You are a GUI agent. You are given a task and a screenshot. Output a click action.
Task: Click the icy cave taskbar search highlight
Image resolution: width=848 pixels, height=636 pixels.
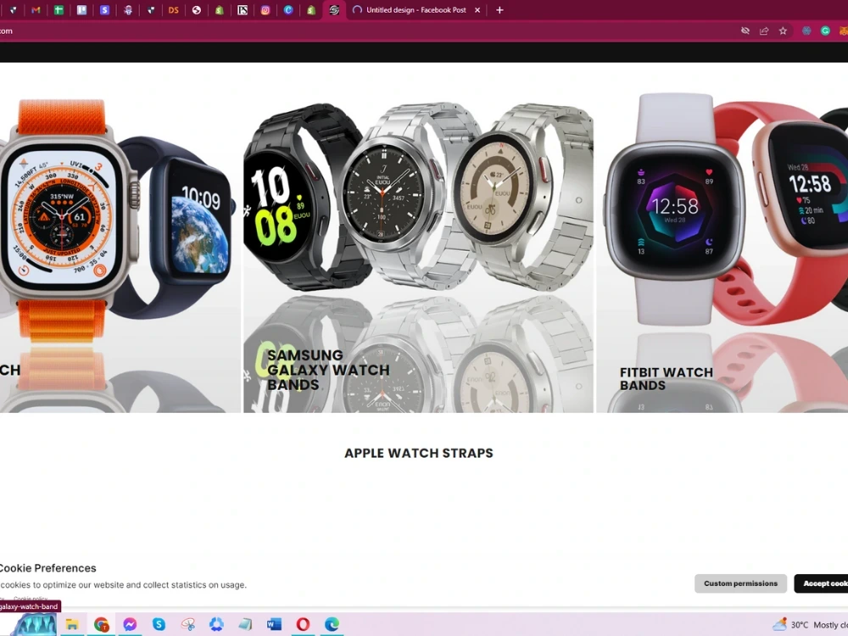click(x=34, y=625)
